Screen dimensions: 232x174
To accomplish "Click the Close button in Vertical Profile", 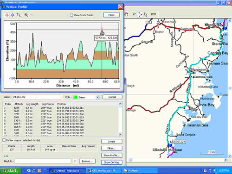I will tap(111, 15).
